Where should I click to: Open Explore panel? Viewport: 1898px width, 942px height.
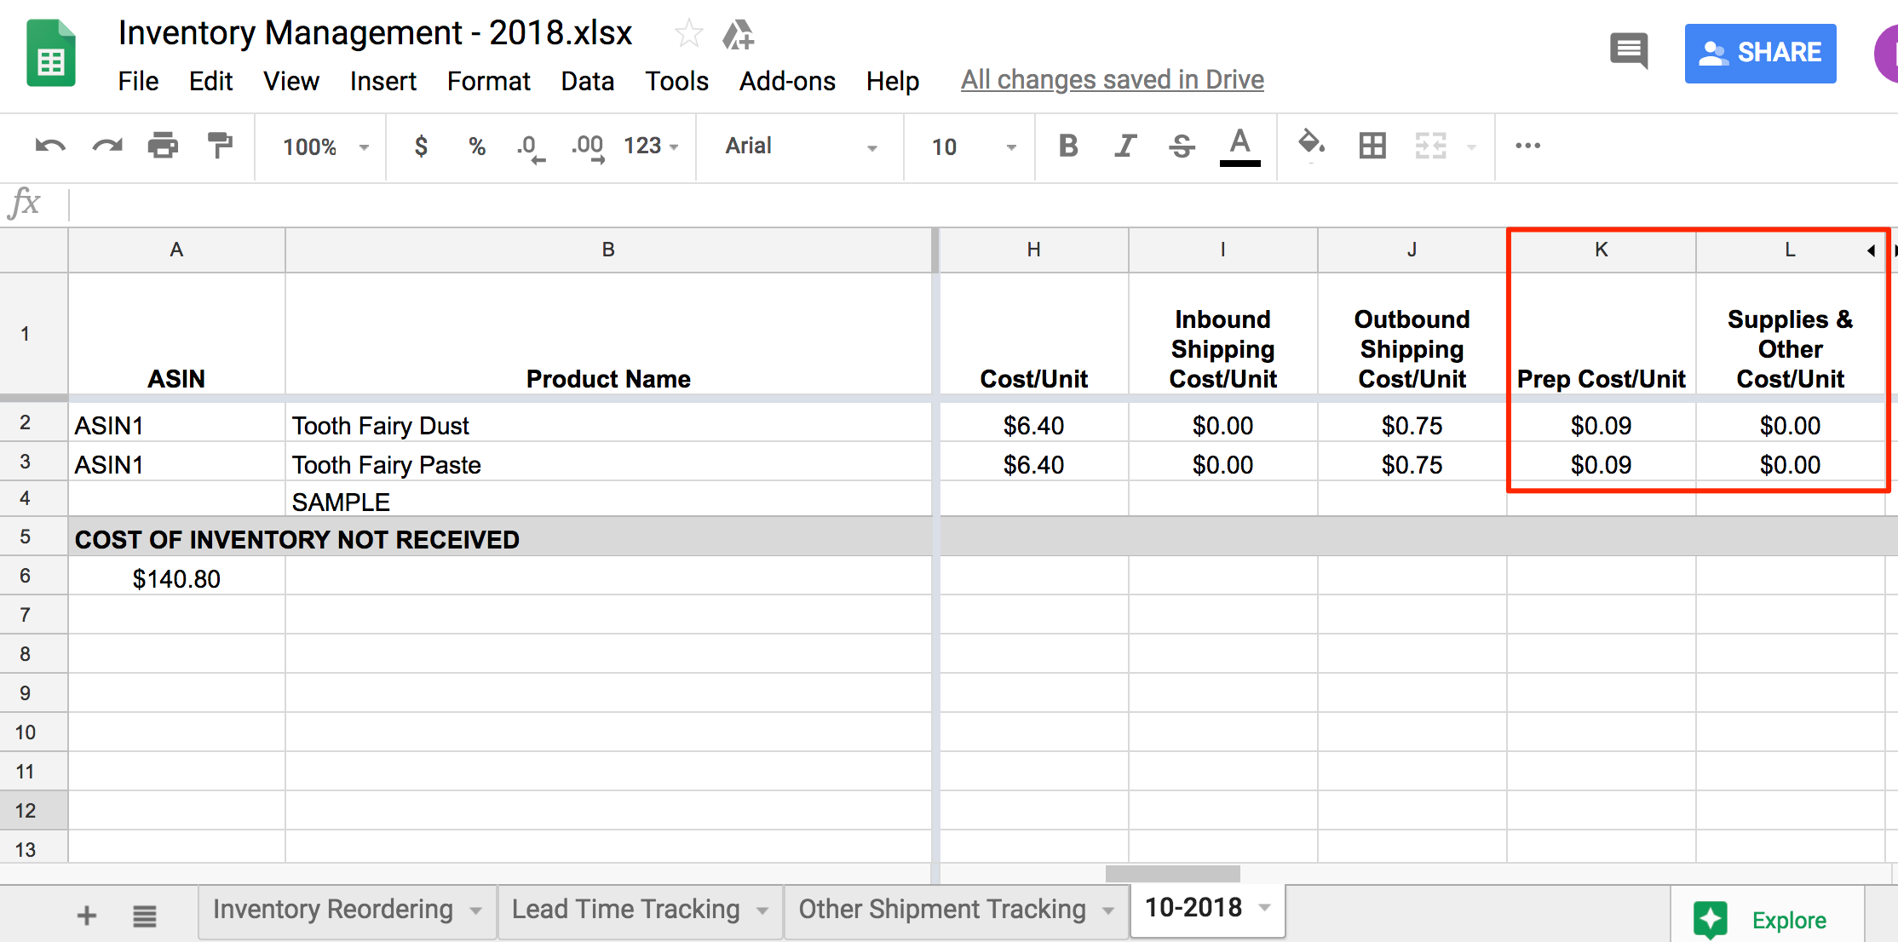click(1769, 918)
